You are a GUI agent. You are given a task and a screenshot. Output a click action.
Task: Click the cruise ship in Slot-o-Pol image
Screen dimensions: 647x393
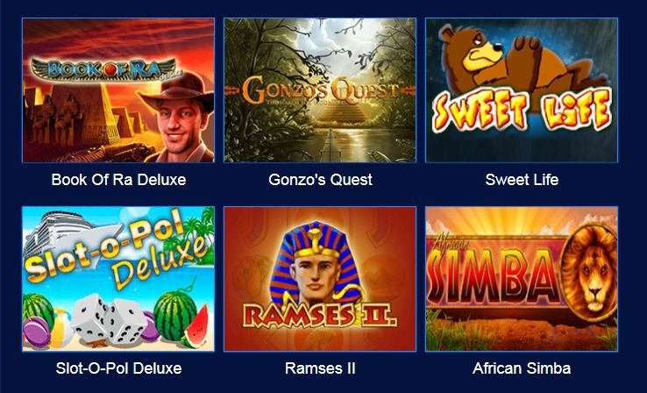pyautogui.click(x=66, y=233)
